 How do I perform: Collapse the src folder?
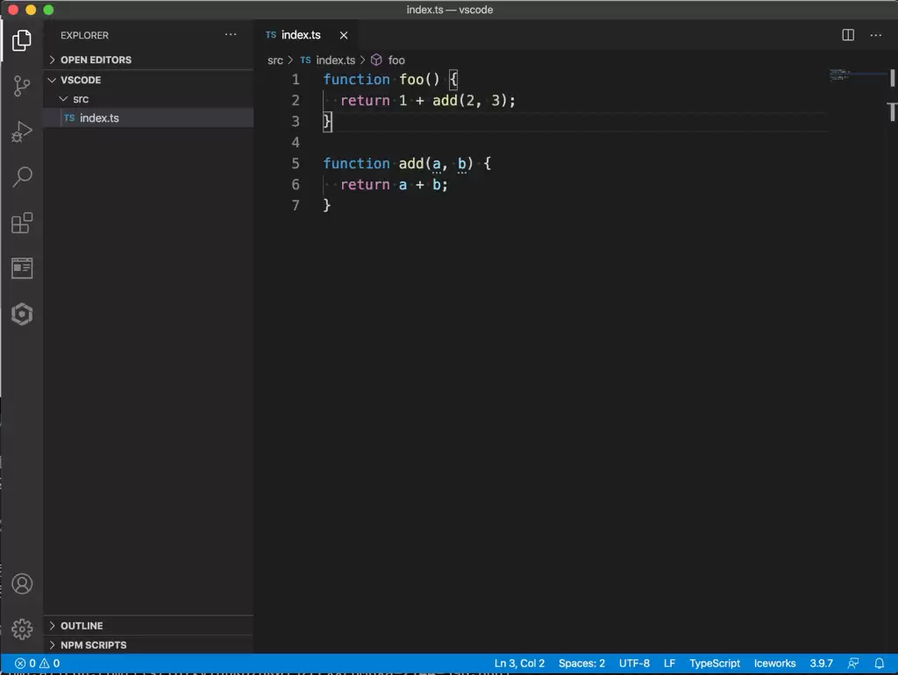tap(148, 98)
